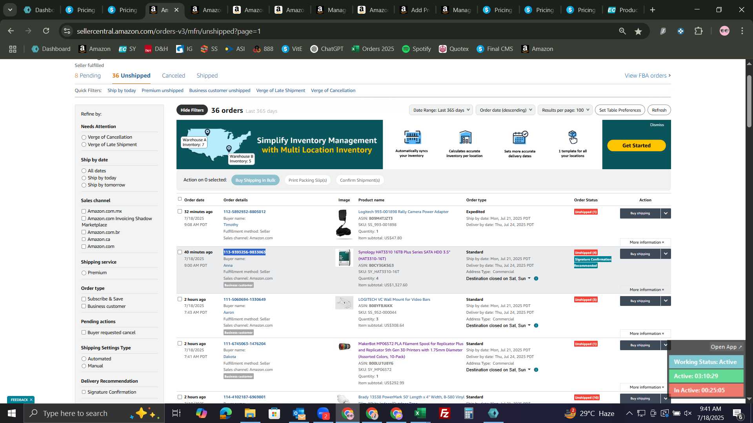Click the Hide Filters button
This screenshot has height=423, width=753.
pyautogui.click(x=192, y=110)
